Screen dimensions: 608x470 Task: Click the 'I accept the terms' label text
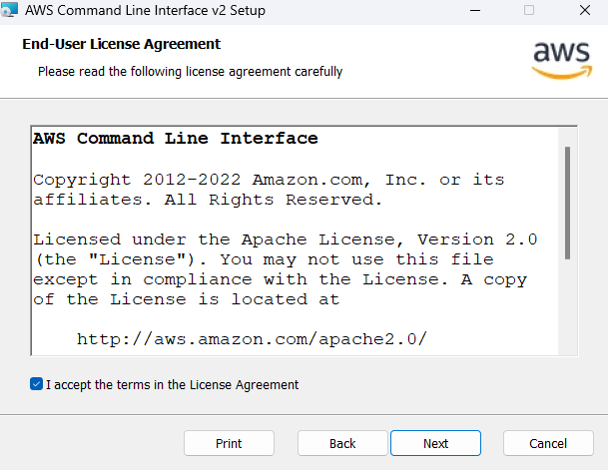[x=172, y=385]
